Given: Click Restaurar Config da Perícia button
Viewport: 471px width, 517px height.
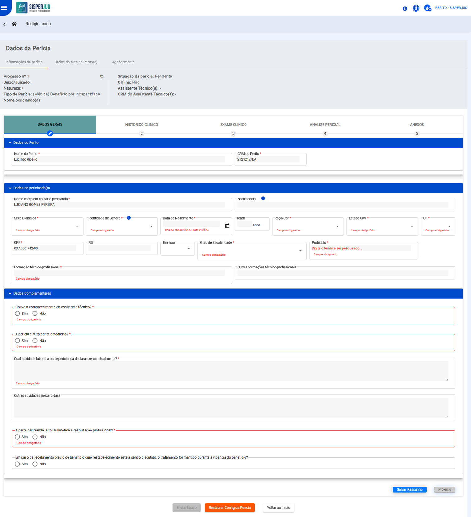Looking at the screenshot, I should (230, 507).
